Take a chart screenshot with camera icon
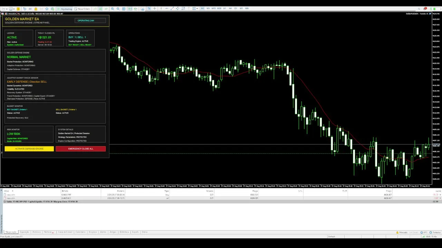The image size is (442, 248). point(142,9)
